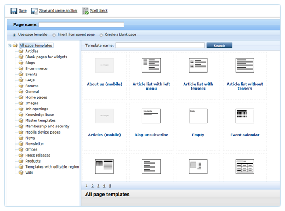
Task: Select the Products category
Action: tap(33, 161)
